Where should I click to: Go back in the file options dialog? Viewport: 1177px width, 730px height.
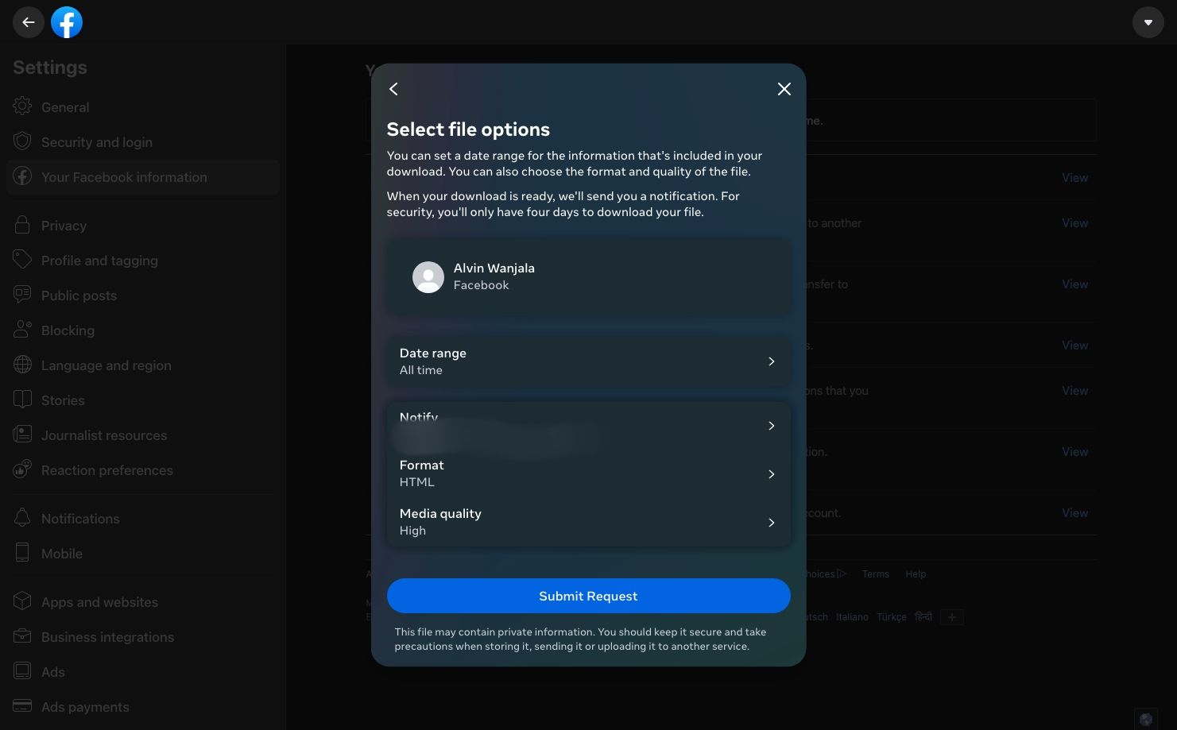(x=393, y=89)
